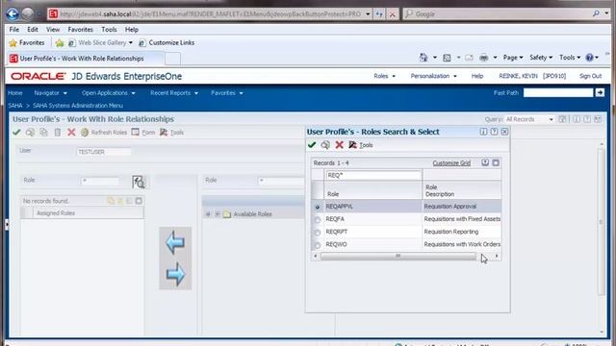Select the REQWO radio button
Image resolution: width=616 pixels, height=346 pixels.
point(318,245)
